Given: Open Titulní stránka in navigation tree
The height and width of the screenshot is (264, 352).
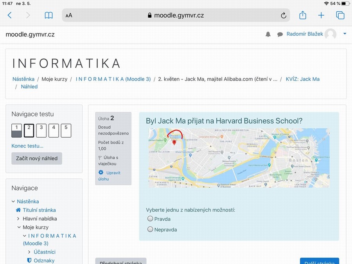Looking at the screenshot, I should [39, 210].
